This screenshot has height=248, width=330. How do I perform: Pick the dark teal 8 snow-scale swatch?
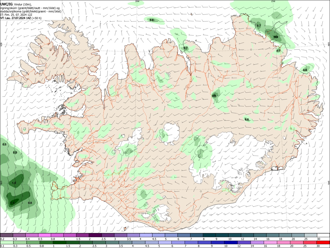(209, 235)
